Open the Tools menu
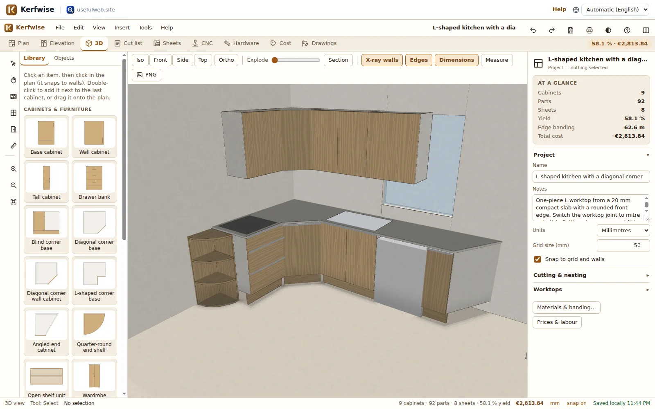 coord(145,28)
